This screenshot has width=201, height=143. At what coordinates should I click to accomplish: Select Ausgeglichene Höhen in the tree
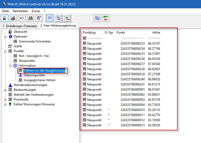click(x=40, y=80)
